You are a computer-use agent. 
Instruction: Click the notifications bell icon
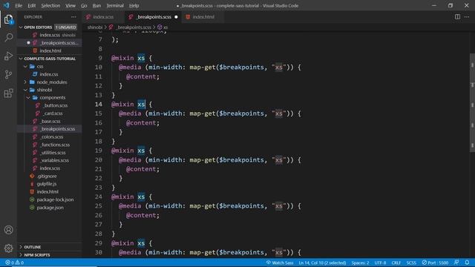[467, 263]
